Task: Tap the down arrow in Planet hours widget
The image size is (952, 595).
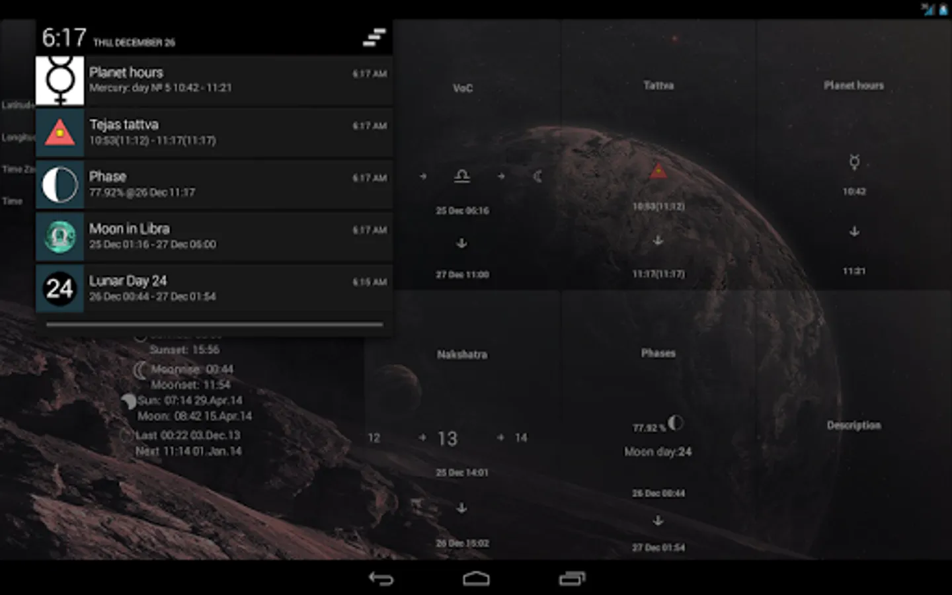Action: point(854,231)
